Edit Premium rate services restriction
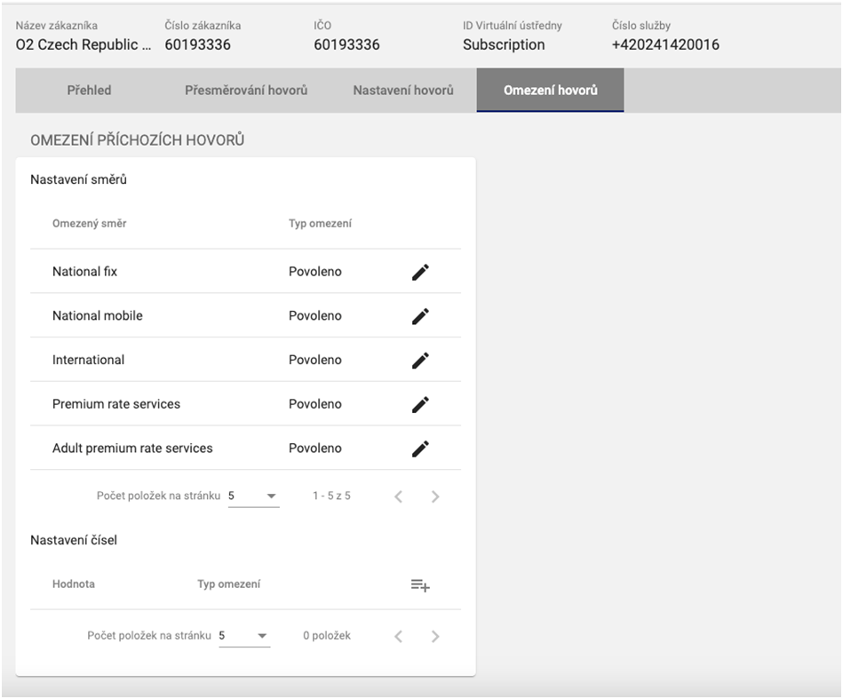This screenshot has width=843, height=699. coord(420,404)
